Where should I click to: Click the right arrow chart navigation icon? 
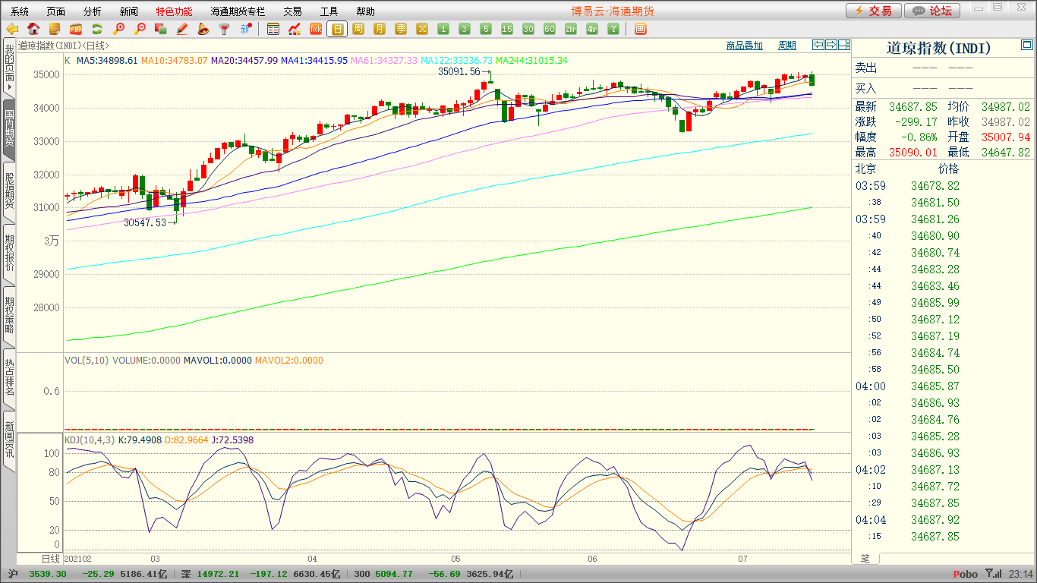click(x=831, y=45)
